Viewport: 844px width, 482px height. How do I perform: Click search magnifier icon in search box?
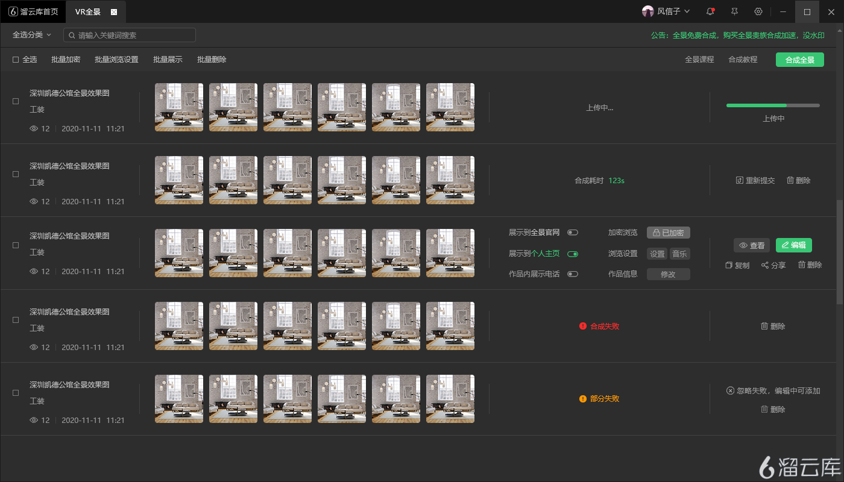pos(72,36)
